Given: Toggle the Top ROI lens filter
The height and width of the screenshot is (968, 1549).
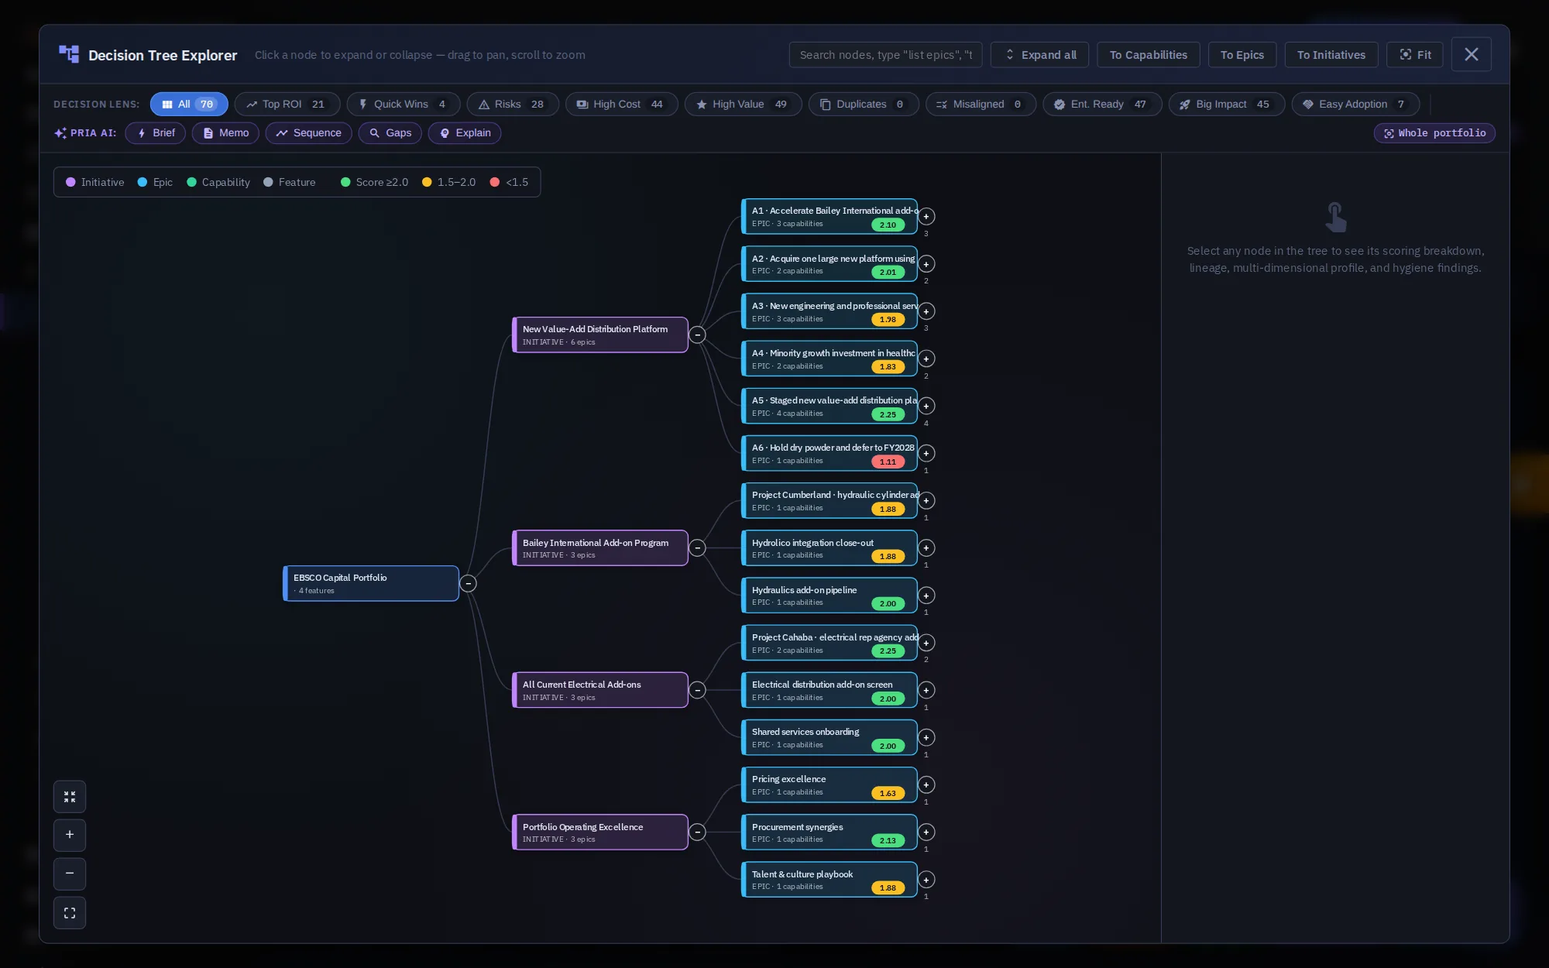Looking at the screenshot, I should pyautogui.click(x=287, y=105).
